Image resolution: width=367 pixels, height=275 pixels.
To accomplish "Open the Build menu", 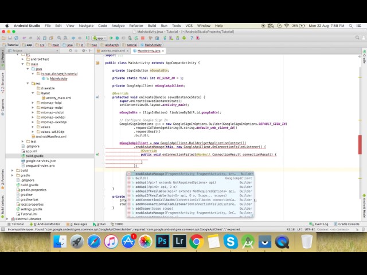I will pos(152,26).
